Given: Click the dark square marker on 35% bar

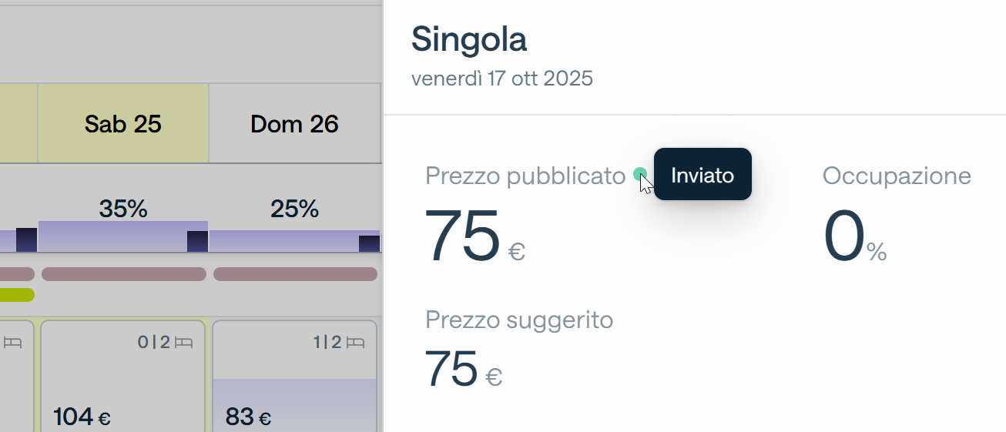Looking at the screenshot, I should pos(198,242).
